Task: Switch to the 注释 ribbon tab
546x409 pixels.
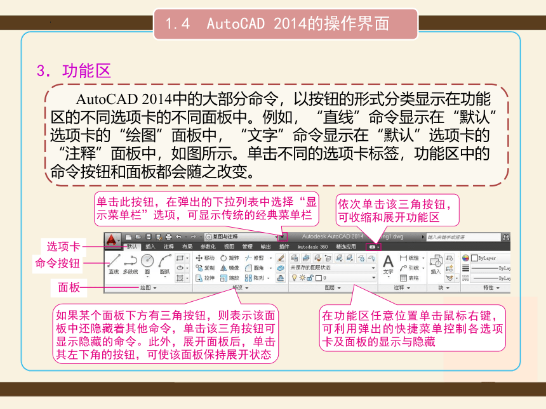Action: [169, 247]
